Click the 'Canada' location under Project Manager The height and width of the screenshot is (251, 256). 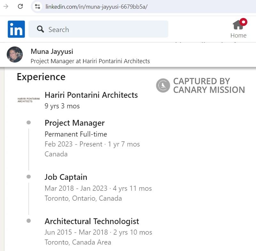pos(56,154)
